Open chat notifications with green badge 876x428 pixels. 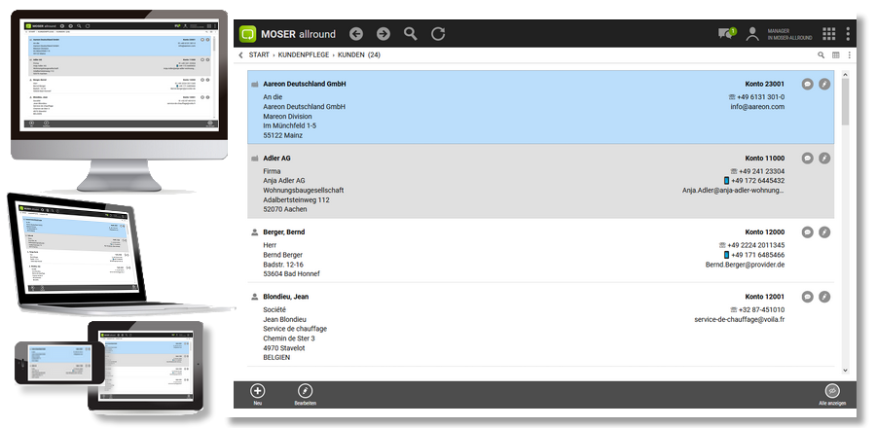pos(725,34)
